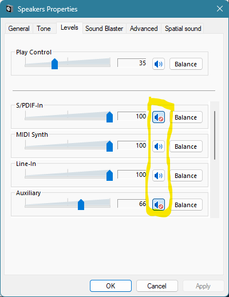Open Balance for MIDI Synth
The width and height of the screenshot is (229, 297).
pyautogui.click(x=186, y=146)
